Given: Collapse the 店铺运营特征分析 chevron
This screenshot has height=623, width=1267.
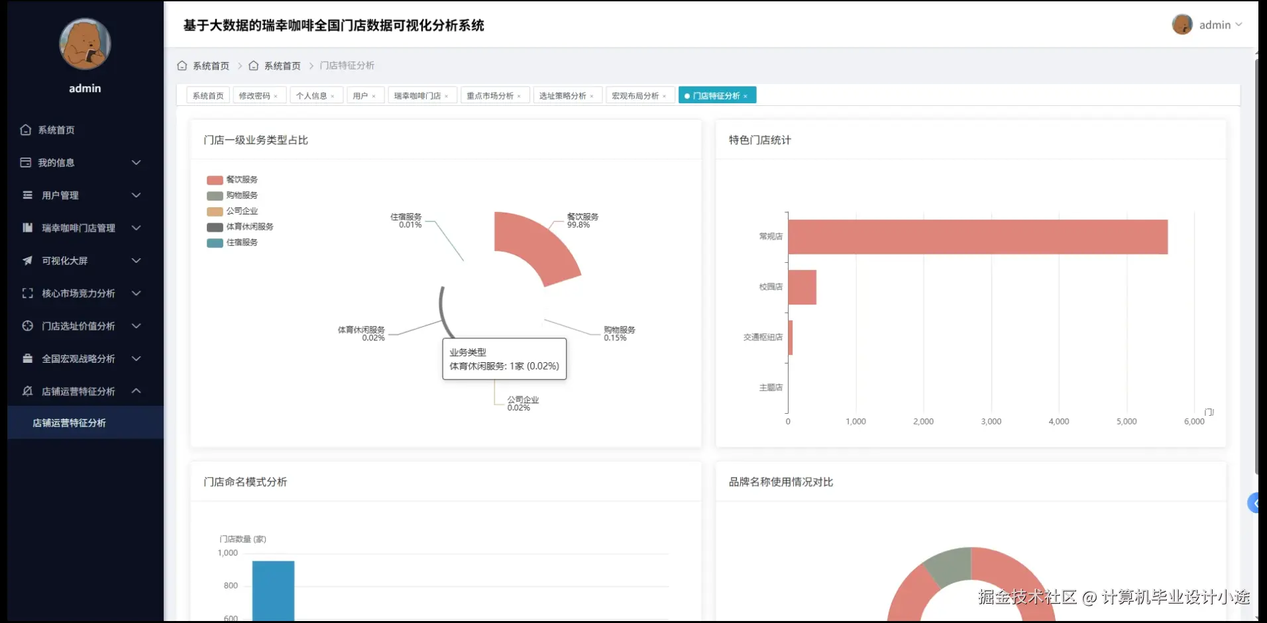Looking at the screenshot, I should 136,391.
